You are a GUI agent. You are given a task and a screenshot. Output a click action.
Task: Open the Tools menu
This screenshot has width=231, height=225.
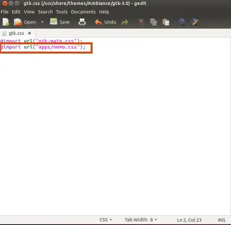62,12
